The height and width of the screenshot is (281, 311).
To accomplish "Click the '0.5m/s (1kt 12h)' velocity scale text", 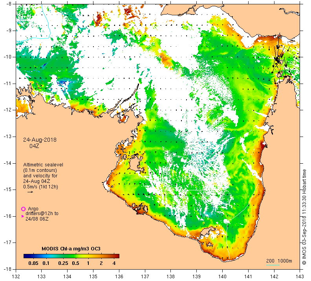I will (41, 187).
